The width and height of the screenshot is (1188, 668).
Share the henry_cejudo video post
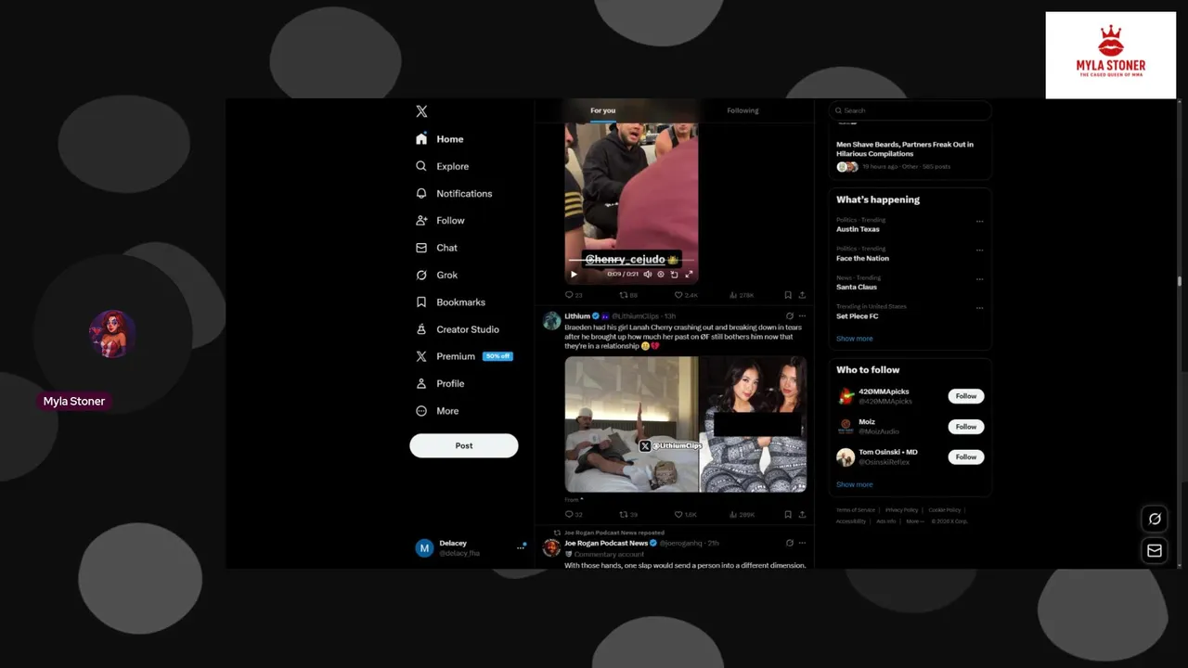[802, 295]
